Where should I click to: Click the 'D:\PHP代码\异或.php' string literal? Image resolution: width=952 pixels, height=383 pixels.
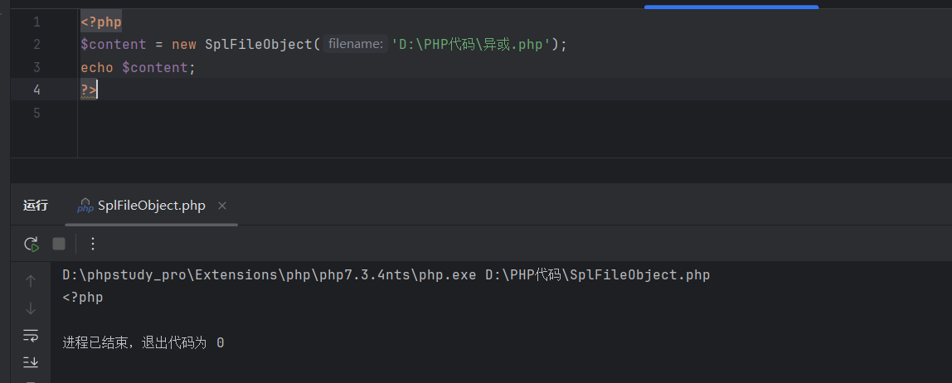tap(472, 45)
